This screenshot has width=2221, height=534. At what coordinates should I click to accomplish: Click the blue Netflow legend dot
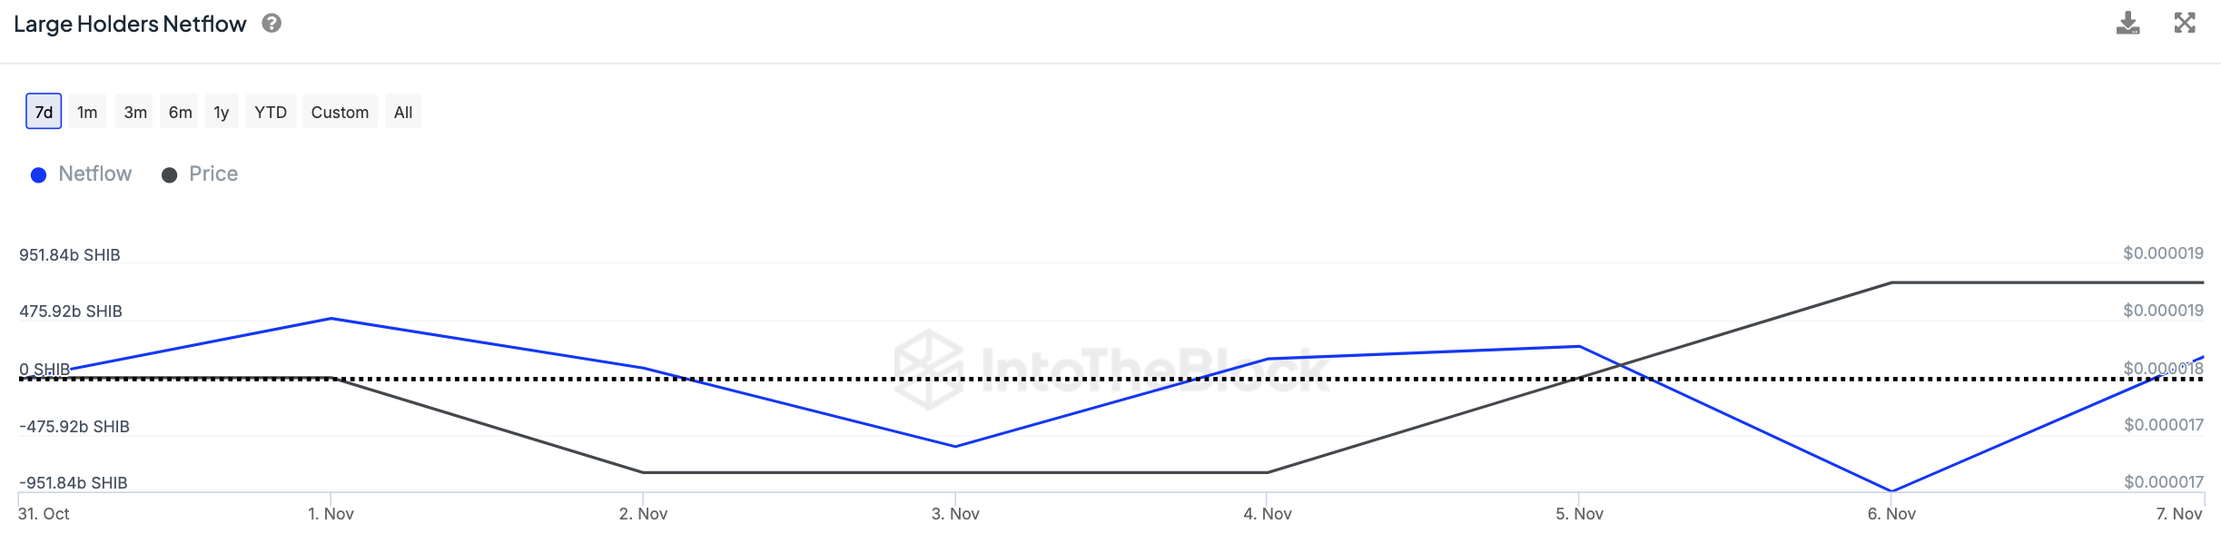point(39,175)
